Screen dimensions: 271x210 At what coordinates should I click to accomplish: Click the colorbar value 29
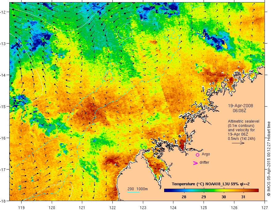tap(204, 197)
